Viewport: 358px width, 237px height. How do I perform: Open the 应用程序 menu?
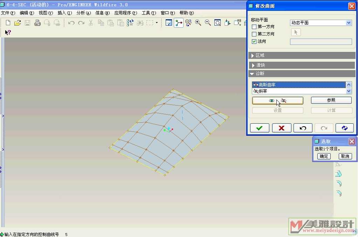[126, 13]
